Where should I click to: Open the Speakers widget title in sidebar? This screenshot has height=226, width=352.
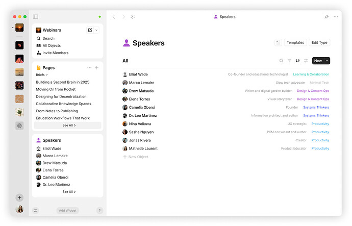click(52, 140)
